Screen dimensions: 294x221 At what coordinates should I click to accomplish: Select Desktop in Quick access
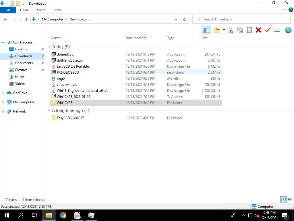[x=21, y=49]
